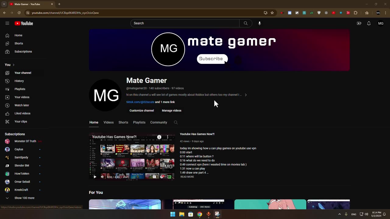Bookmark this page with star icon
This screenshot has height=219, width=390.
(x=272, y=13)
